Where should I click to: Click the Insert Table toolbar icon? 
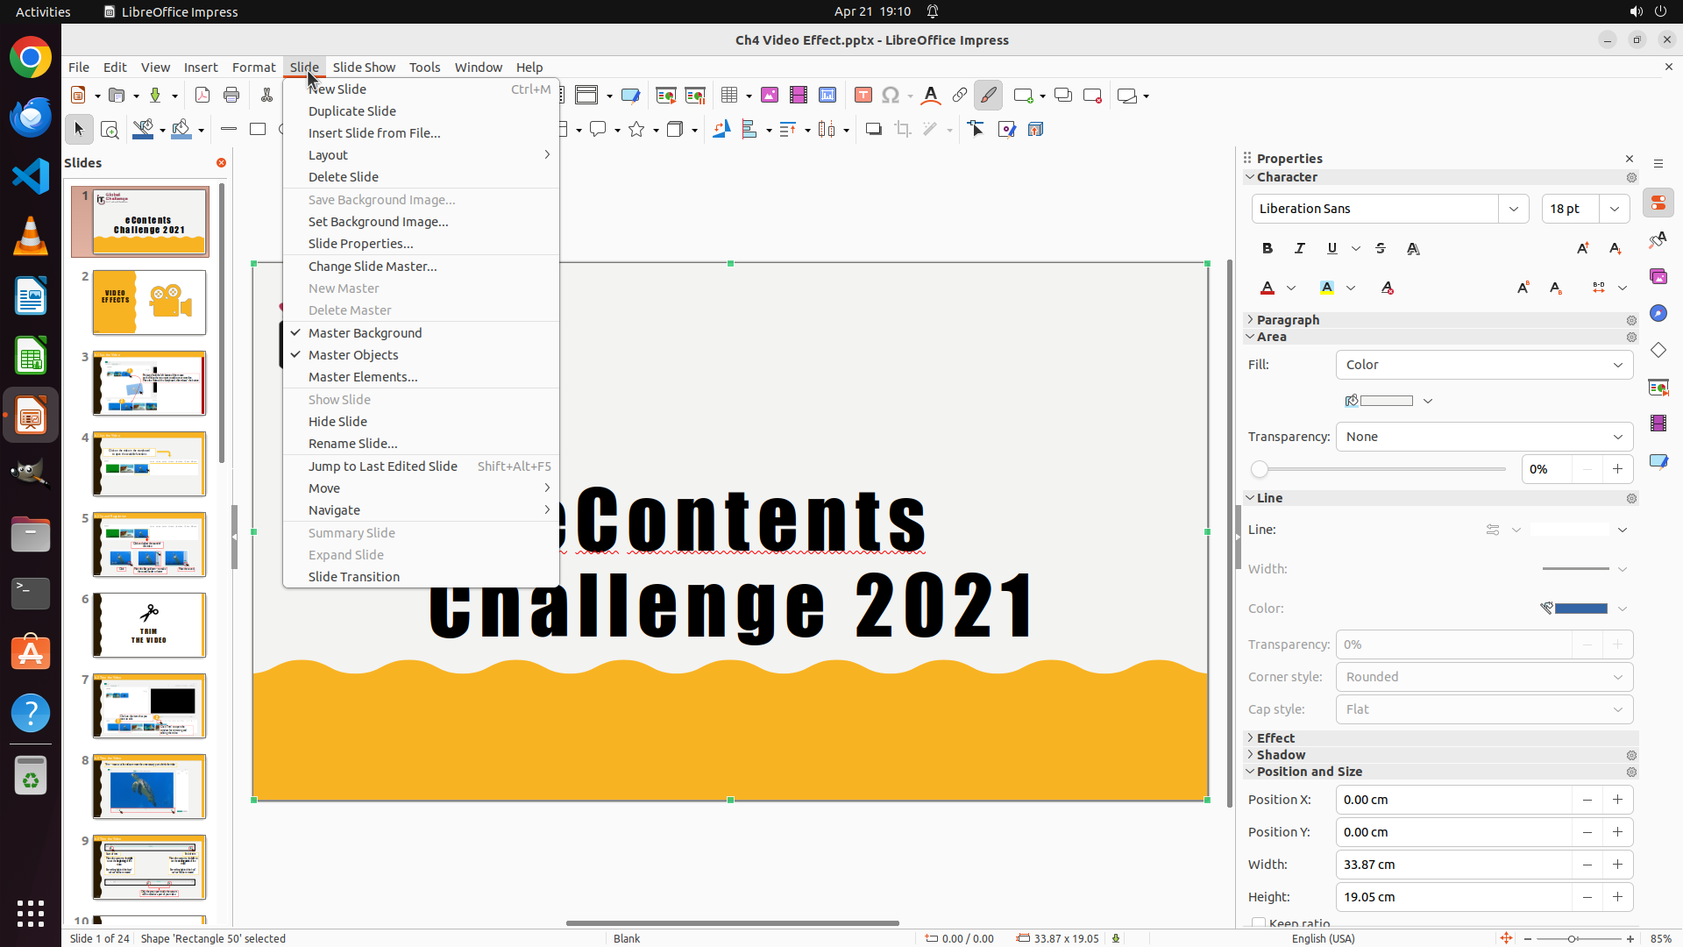pyautogui.click(x=729, y=96)
